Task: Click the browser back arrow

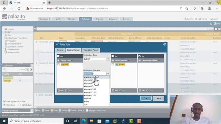Action: click(4, 8)
